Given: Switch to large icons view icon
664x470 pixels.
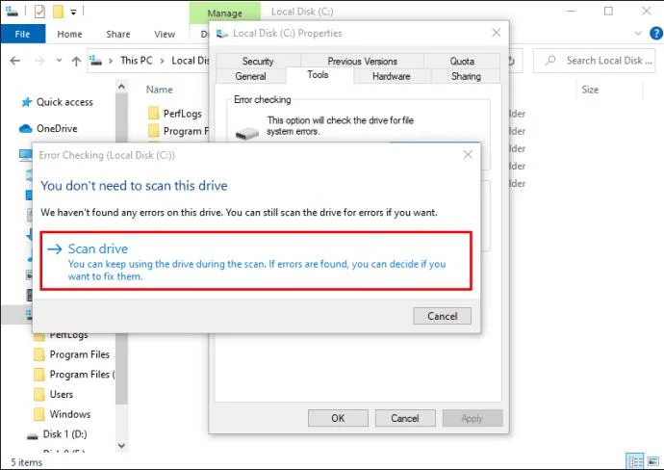Looking at the screenshot, I should point(653,460).
